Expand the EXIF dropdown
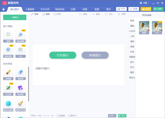 [x=112, y=116]
